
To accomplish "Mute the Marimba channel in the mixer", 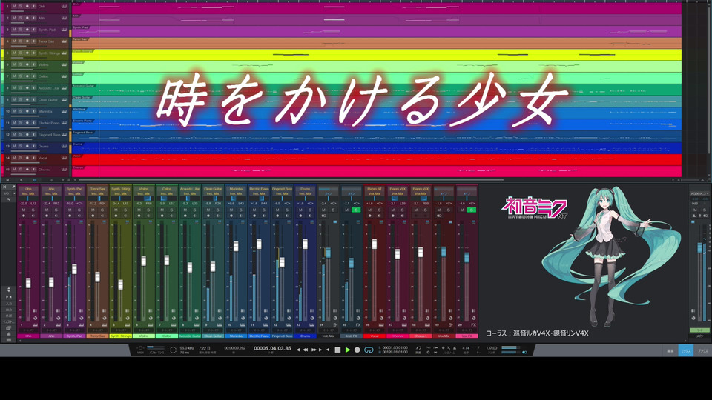I will (231, 210).
